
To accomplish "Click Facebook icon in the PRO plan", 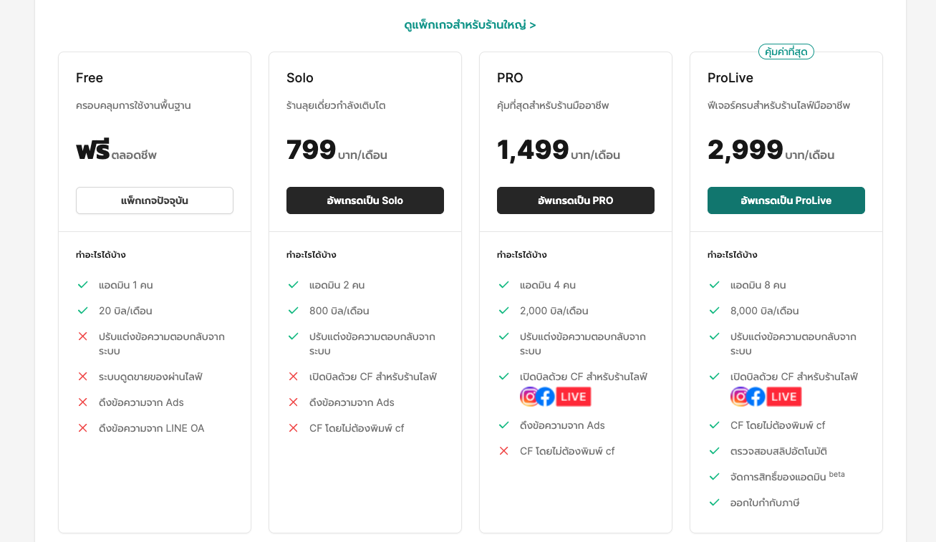I will point(546,397).
